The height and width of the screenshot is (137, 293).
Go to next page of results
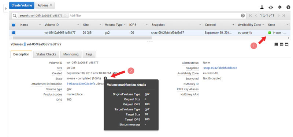(x=278, y=16)
